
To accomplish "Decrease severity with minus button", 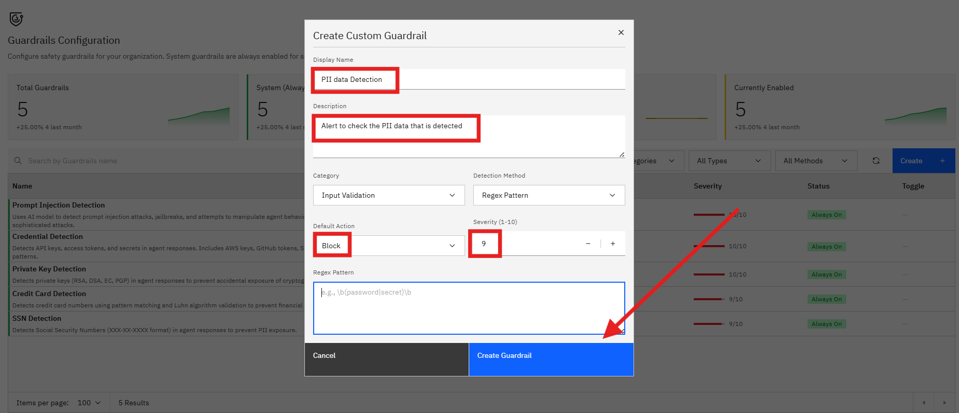I will point(588,244).
